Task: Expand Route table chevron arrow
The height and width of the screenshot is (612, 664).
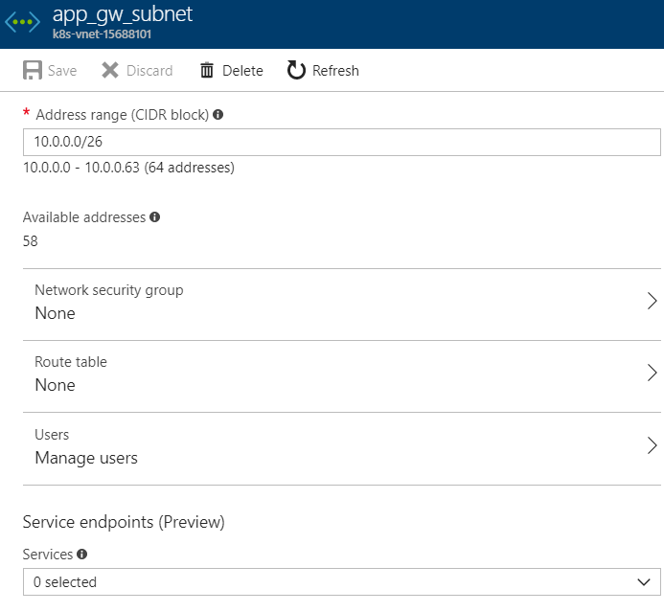Action: point(653,373)
